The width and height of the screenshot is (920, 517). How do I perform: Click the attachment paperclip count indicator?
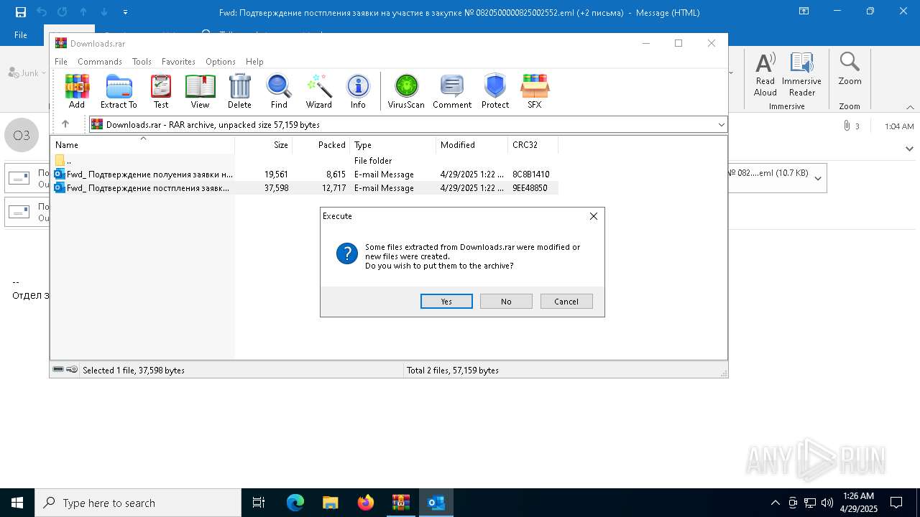(852, 126)
